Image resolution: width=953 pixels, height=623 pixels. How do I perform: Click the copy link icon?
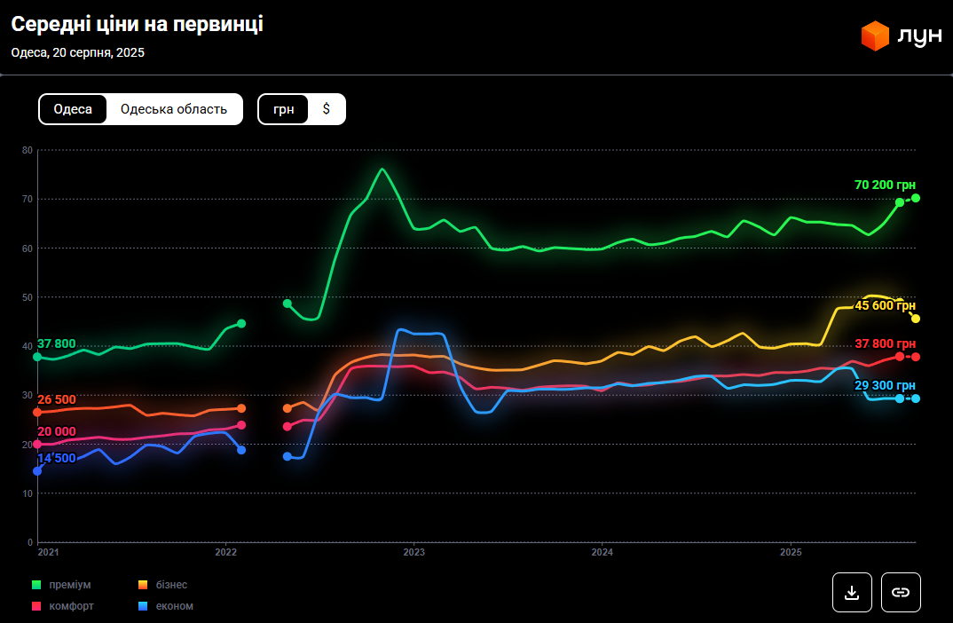[x=901, y=592]
